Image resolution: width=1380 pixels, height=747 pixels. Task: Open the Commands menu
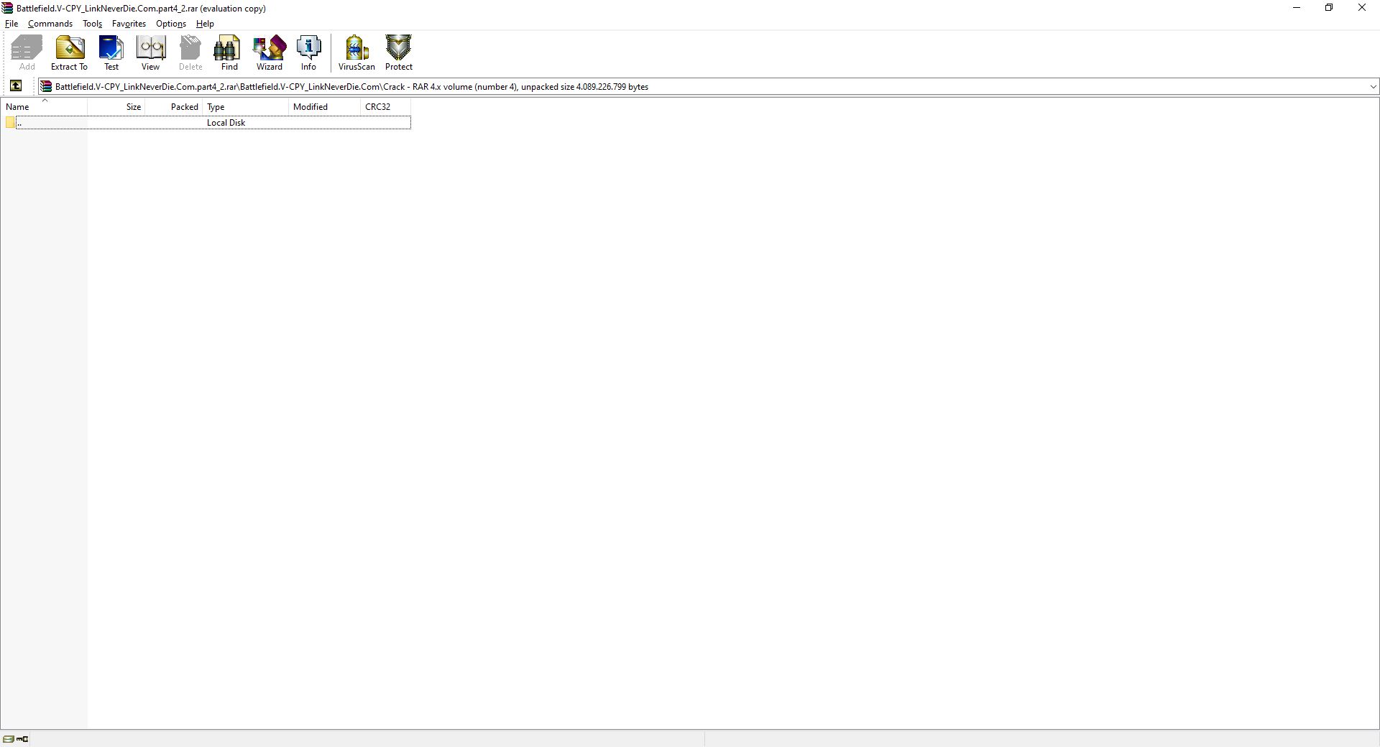coord(50,24)
